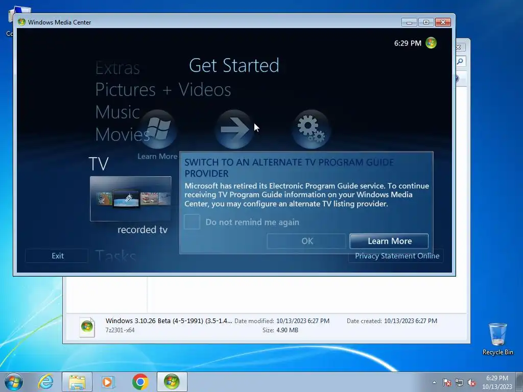Click the Windows Media Center title bar icon
Viewport: 523px width, 392px height.
click(x=21, y=22)
